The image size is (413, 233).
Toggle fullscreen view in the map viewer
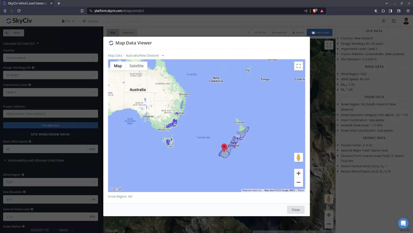(298, 66)
